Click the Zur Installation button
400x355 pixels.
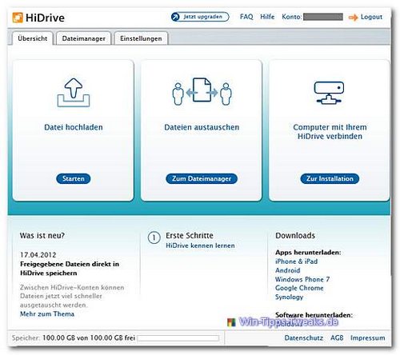coord(330,178)
